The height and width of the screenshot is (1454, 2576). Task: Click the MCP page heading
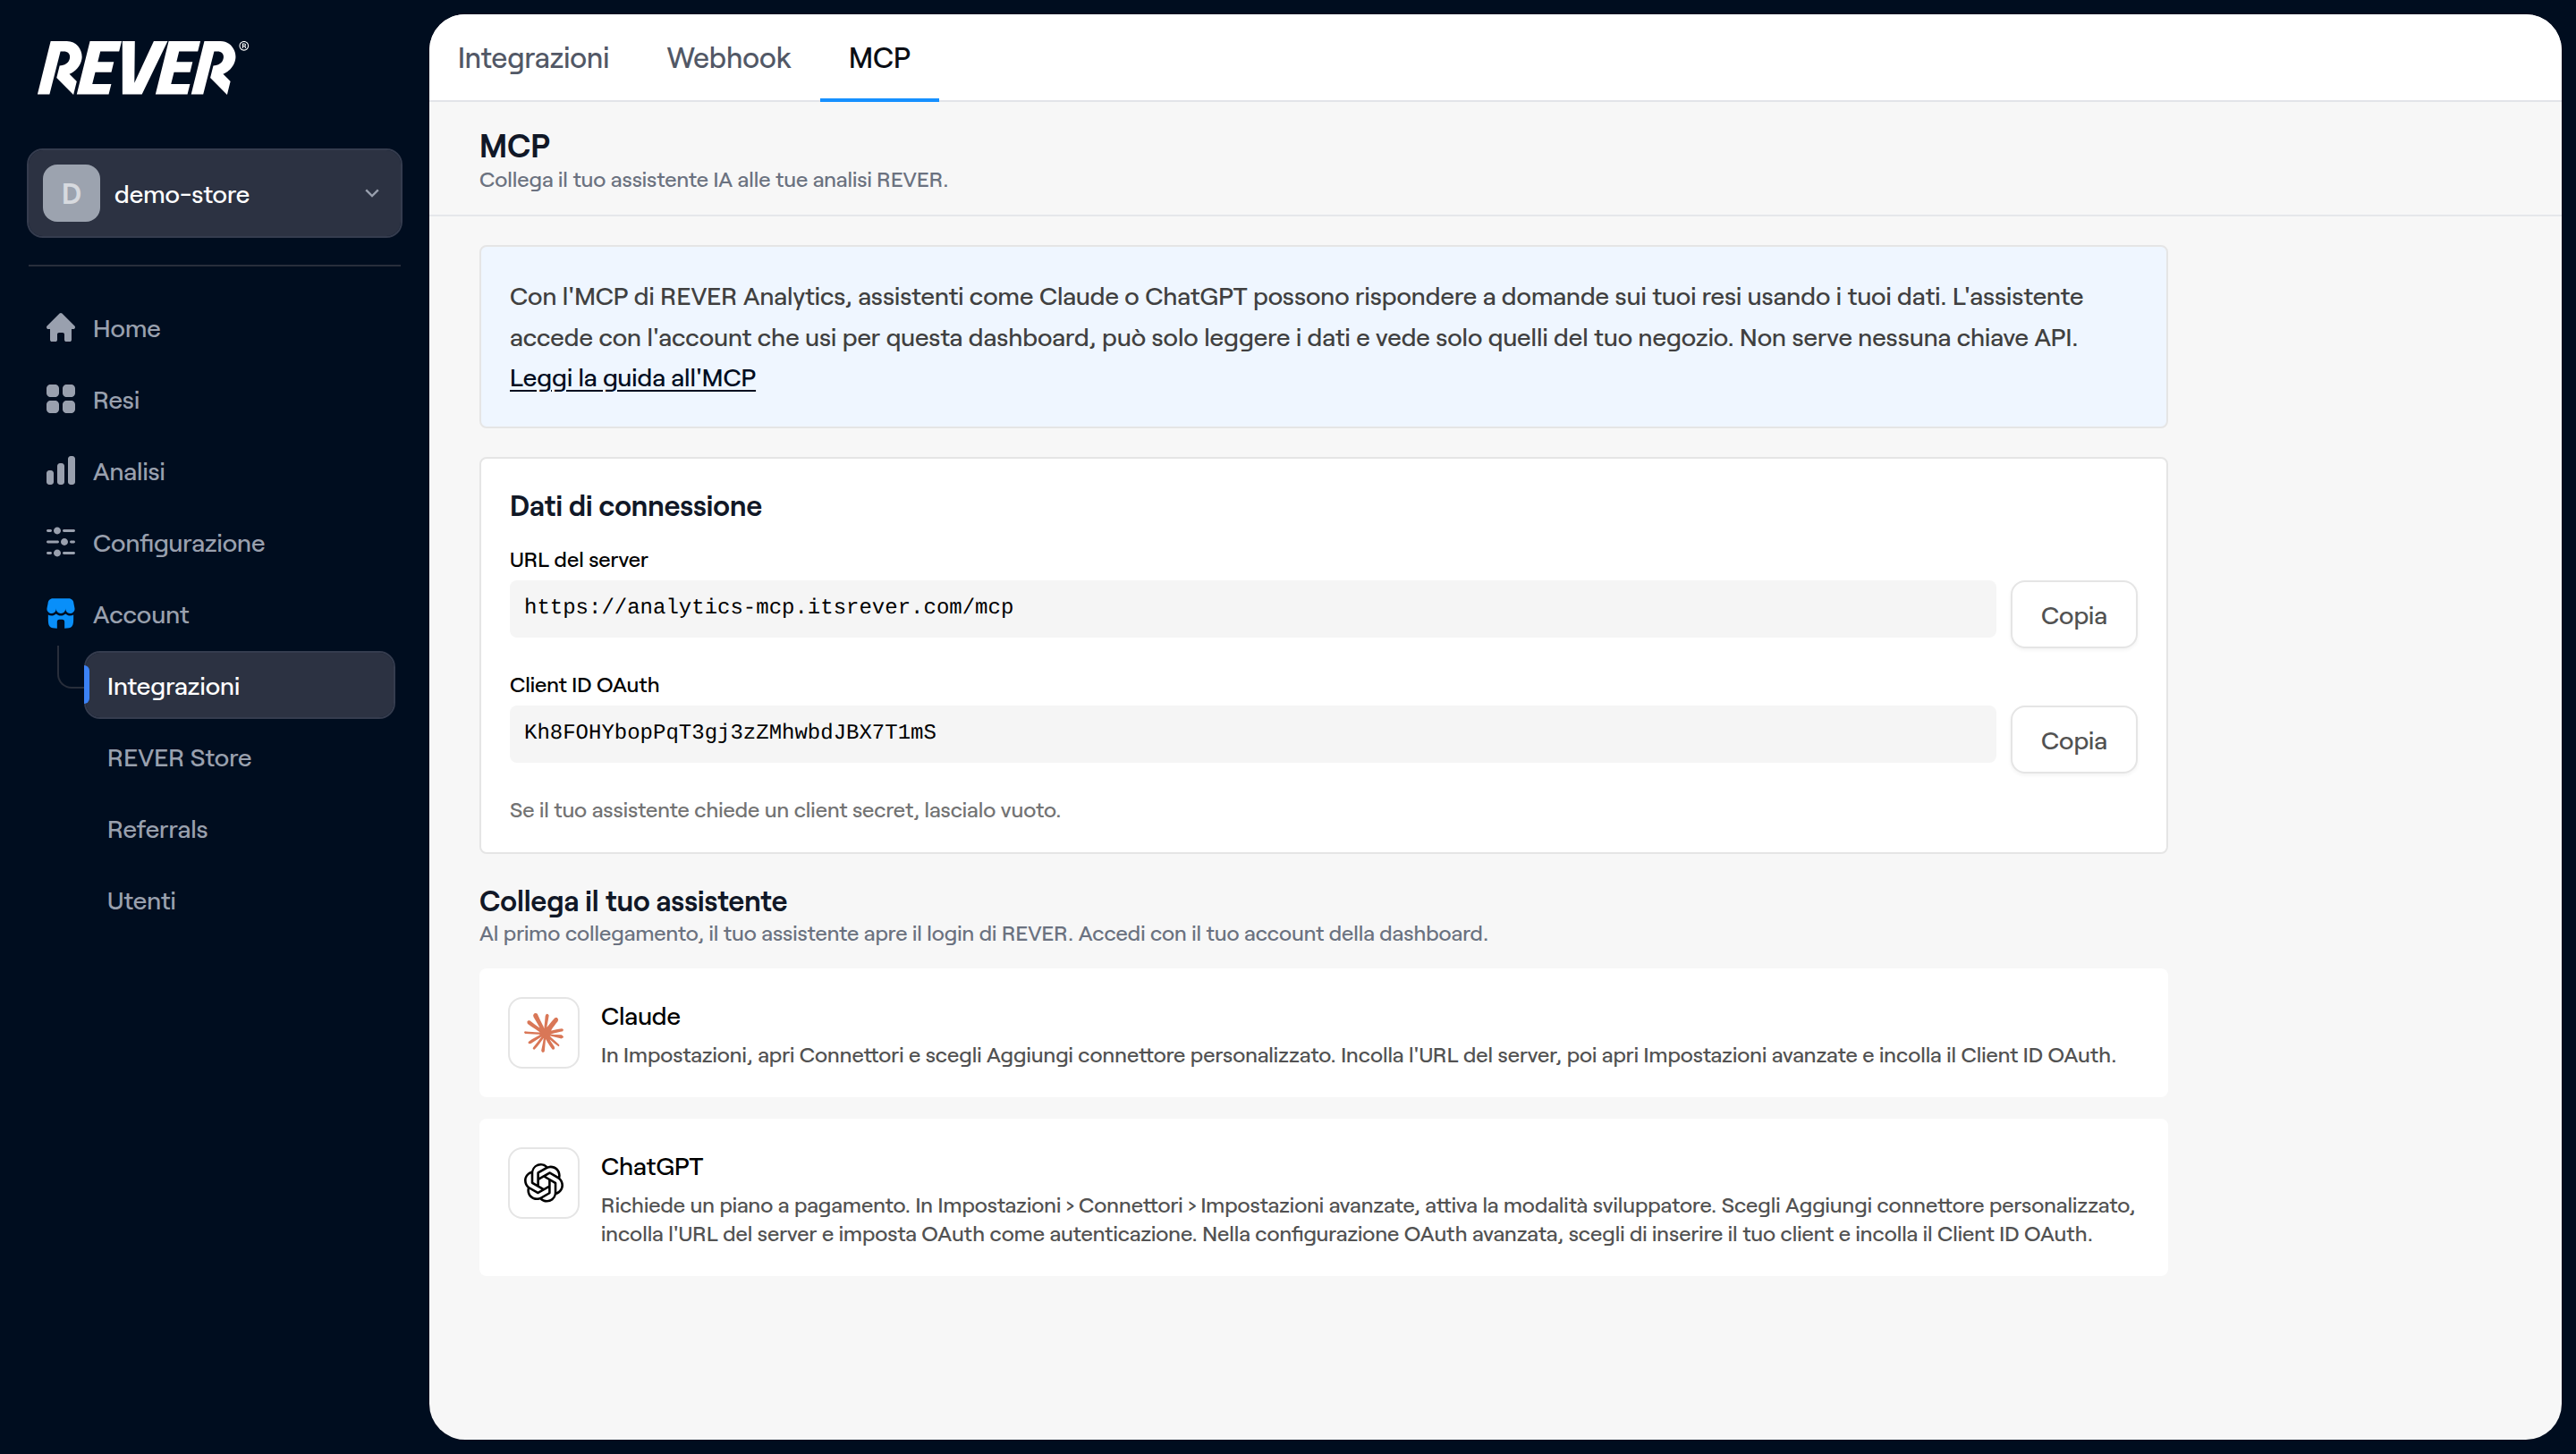[x=514, y=146]
